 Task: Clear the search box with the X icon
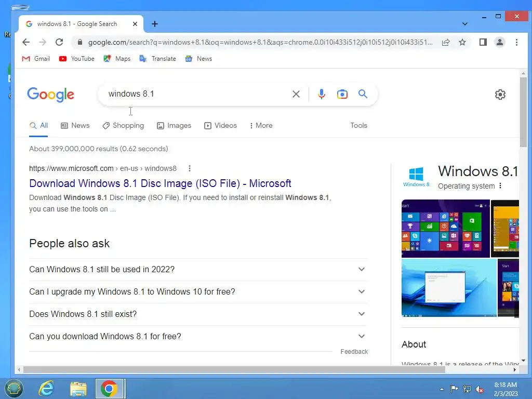click(x=296, y=94)
